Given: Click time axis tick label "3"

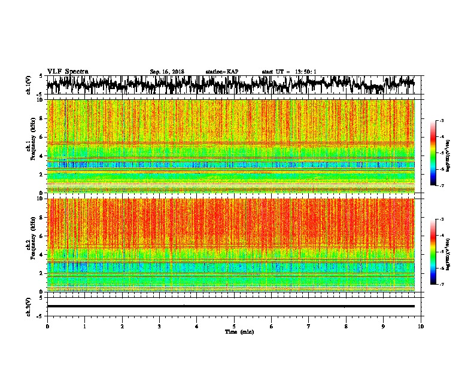Looking at the screenshot, I should pos(160,327).
